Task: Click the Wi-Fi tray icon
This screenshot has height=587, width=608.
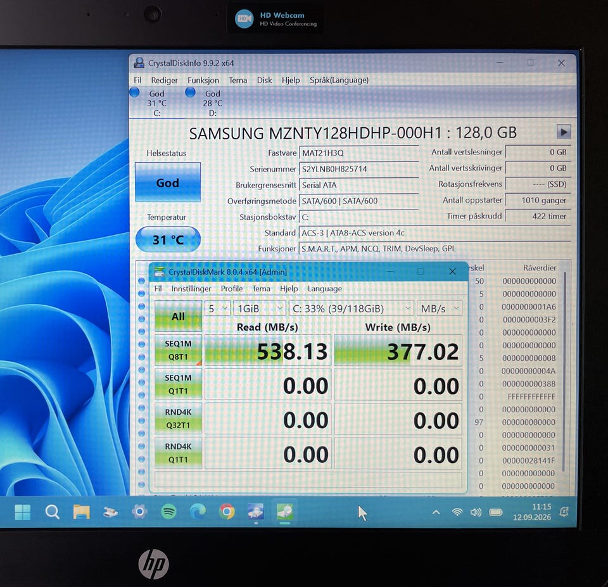Action: (457, 512)
